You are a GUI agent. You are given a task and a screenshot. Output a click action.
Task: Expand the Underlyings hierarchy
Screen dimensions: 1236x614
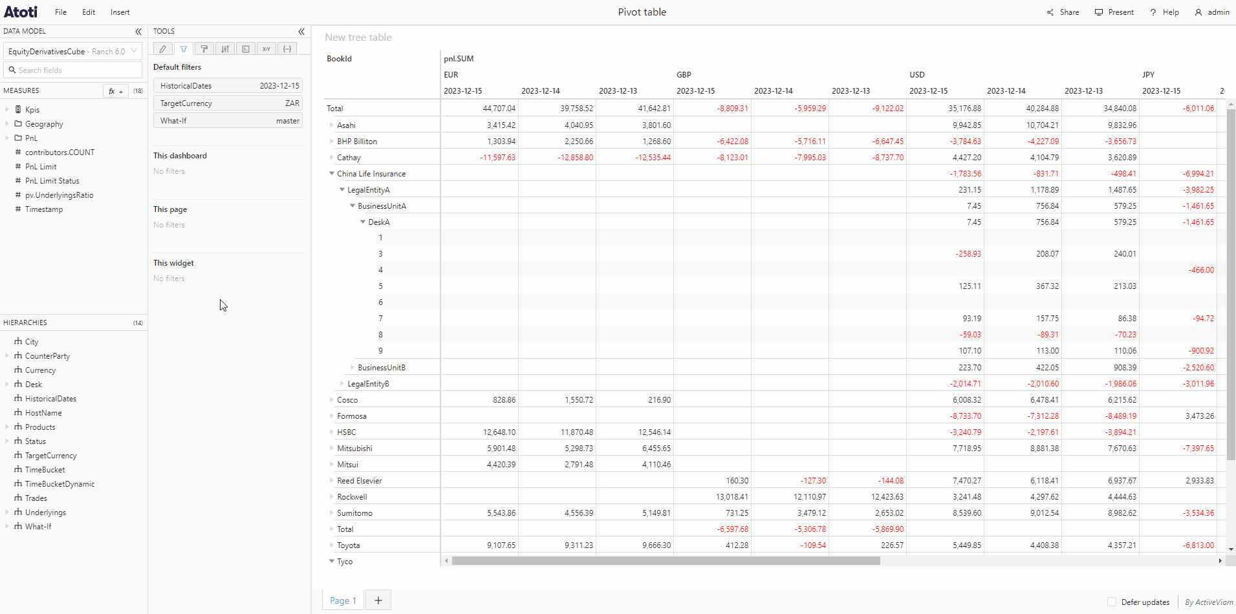[x=7, y=512]
